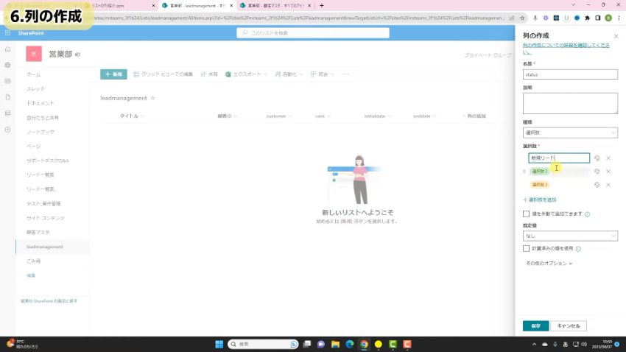Delete the first choice with X icon

click(x=608, y=158)
